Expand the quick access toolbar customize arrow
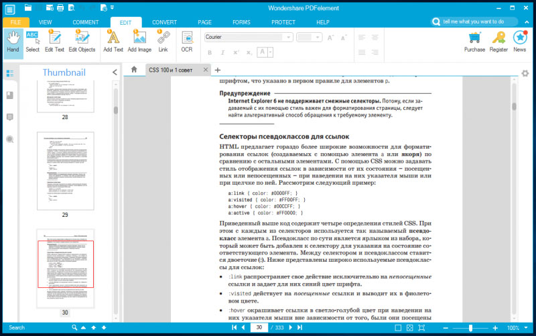Viewport: 536px width, 336px height. [112, 7]
